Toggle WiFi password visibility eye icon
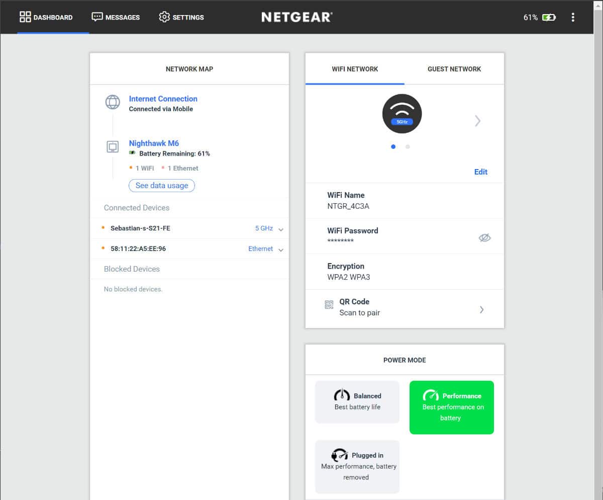The width and height of the screenshot is (603, 500). point(484,238)
